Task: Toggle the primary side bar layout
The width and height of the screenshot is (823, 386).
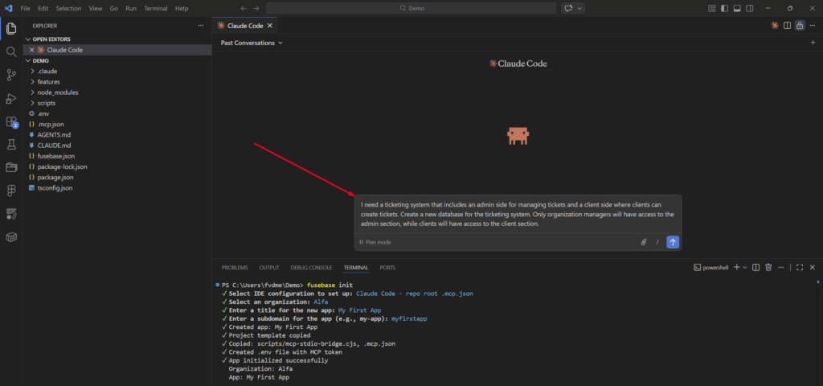Action: click(725, 8)
